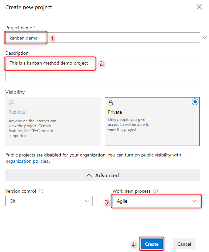Click the Work item process dropdown arrow
This screenshot has width=209, height=252.
pos(194,201)
